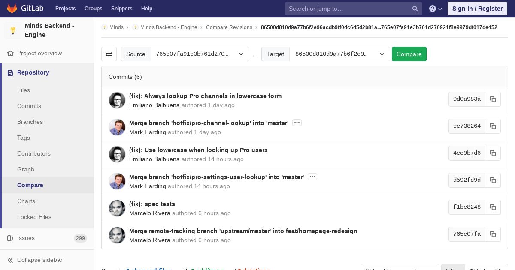Screen dimensions: 515x270
Task: Focus the Search or jump to field
Action: coord(348,9)
